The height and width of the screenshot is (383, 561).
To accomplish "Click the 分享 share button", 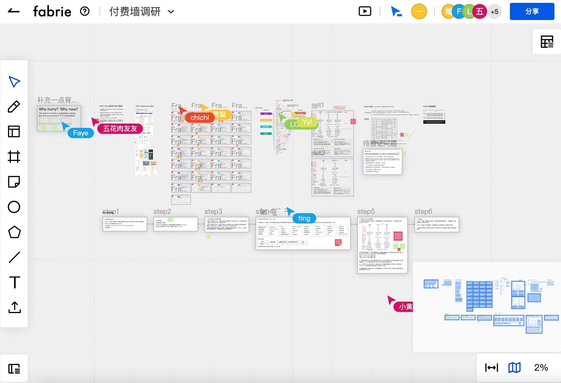I will [532, 11].
